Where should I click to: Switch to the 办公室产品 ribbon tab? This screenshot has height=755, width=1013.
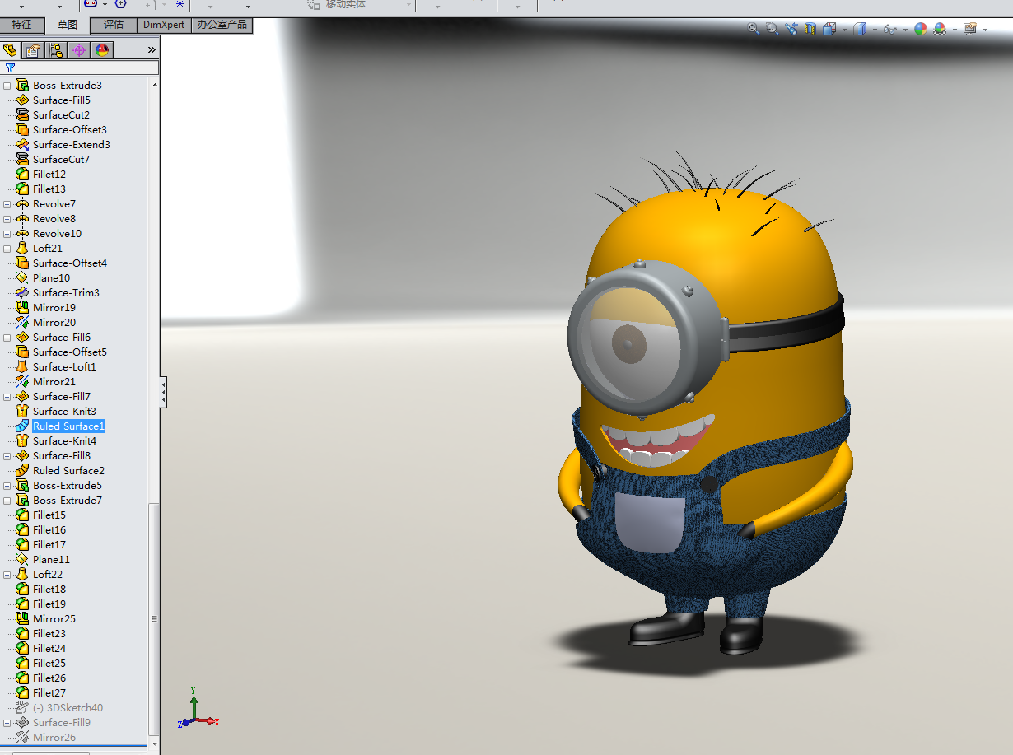point(222,25)
